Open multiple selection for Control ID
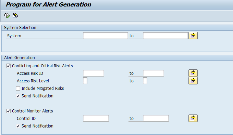The width and height of the screenshot is (233, 135). [x=193, y=118]
